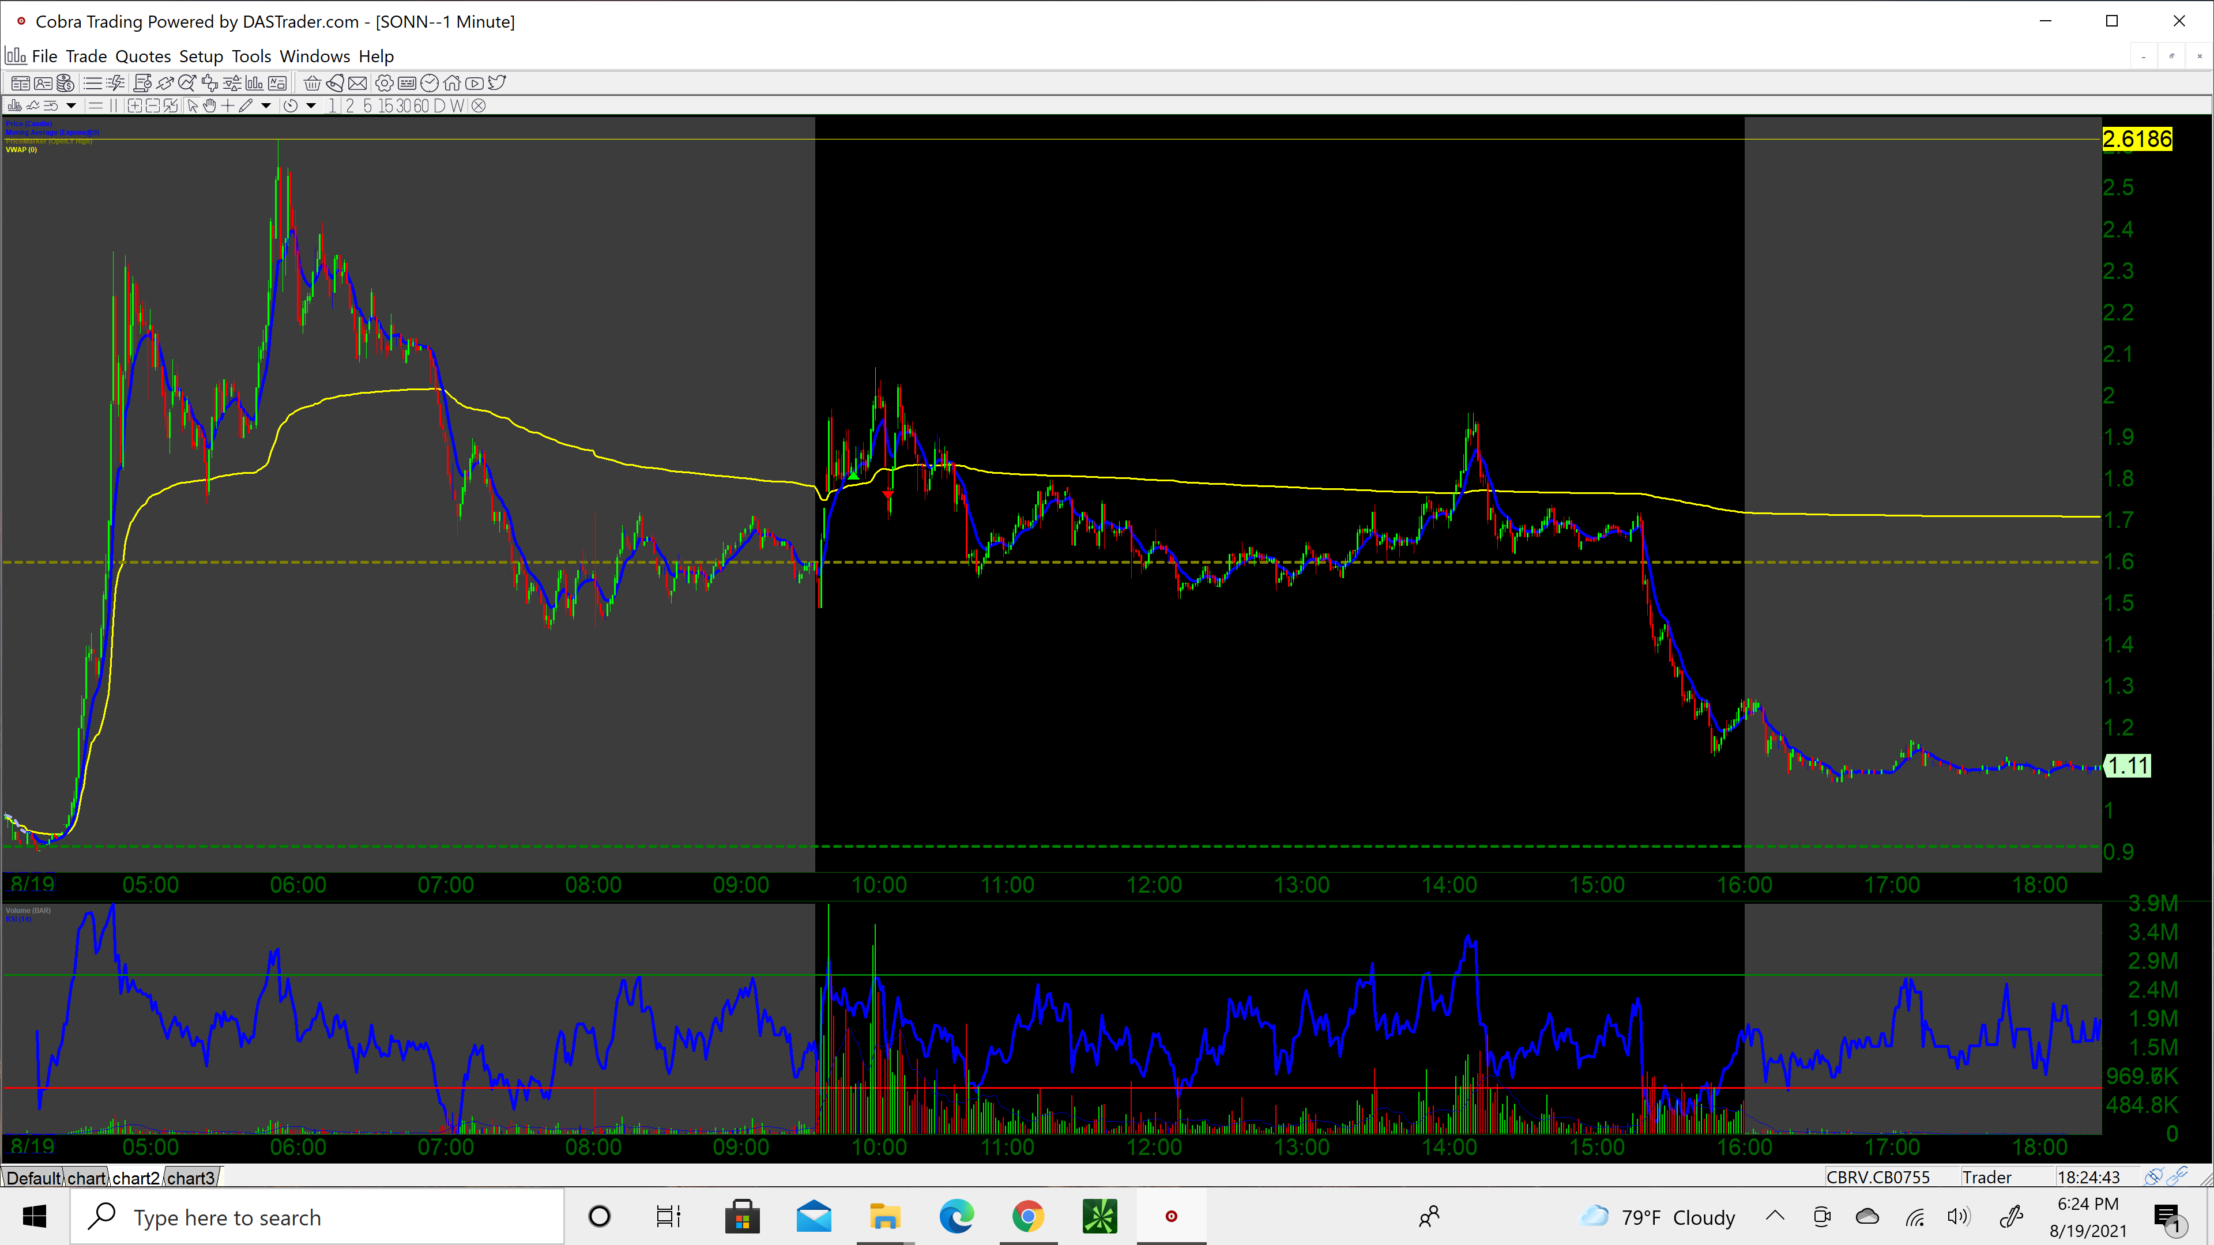Click the Twitter bird icon in toolbar

[x=497, y=84]
